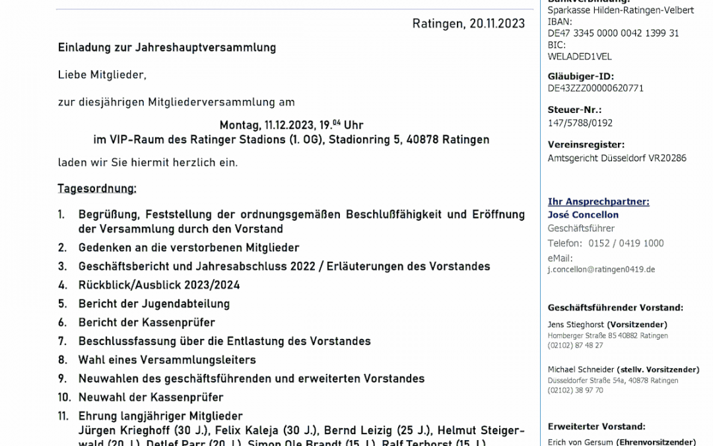Click the heading Geschäftsführender Vorstand
Viewport: 713px width, 446px height.
(616, 307)
